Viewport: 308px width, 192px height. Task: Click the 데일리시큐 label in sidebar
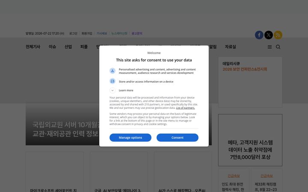(x=231, y=64)
